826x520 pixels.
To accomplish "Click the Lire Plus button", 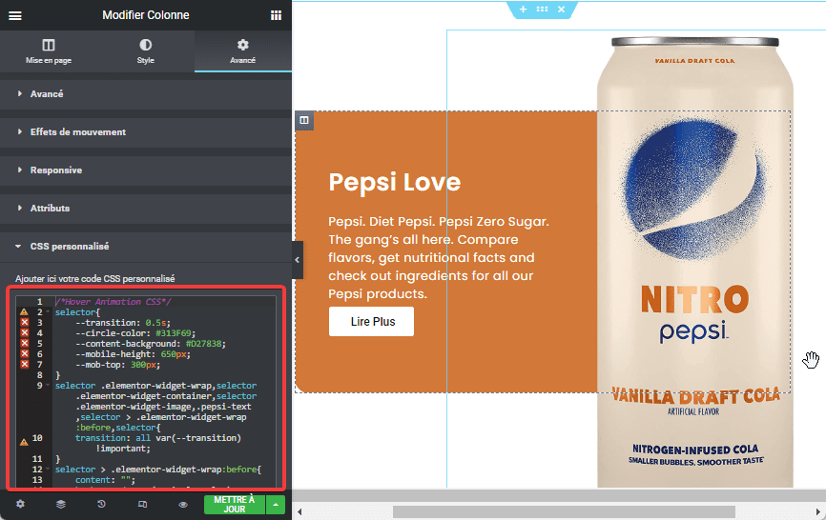I will pyautogui.click(x=371, y=322).
